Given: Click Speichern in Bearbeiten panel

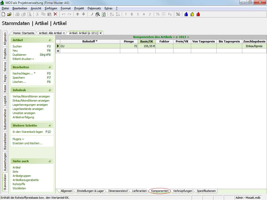Looking at the screenshot, I should tap(19, 78).
